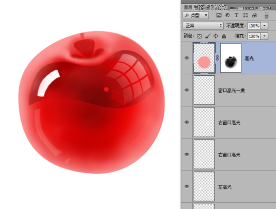Hide the second 右窗口高光 layer
The width and height of the screenshot is (276, 209).
[187, 154]
